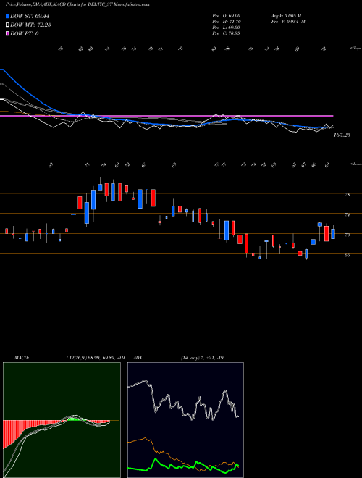Click the 167.25 value on EMA chart

(x=342, y=135)
